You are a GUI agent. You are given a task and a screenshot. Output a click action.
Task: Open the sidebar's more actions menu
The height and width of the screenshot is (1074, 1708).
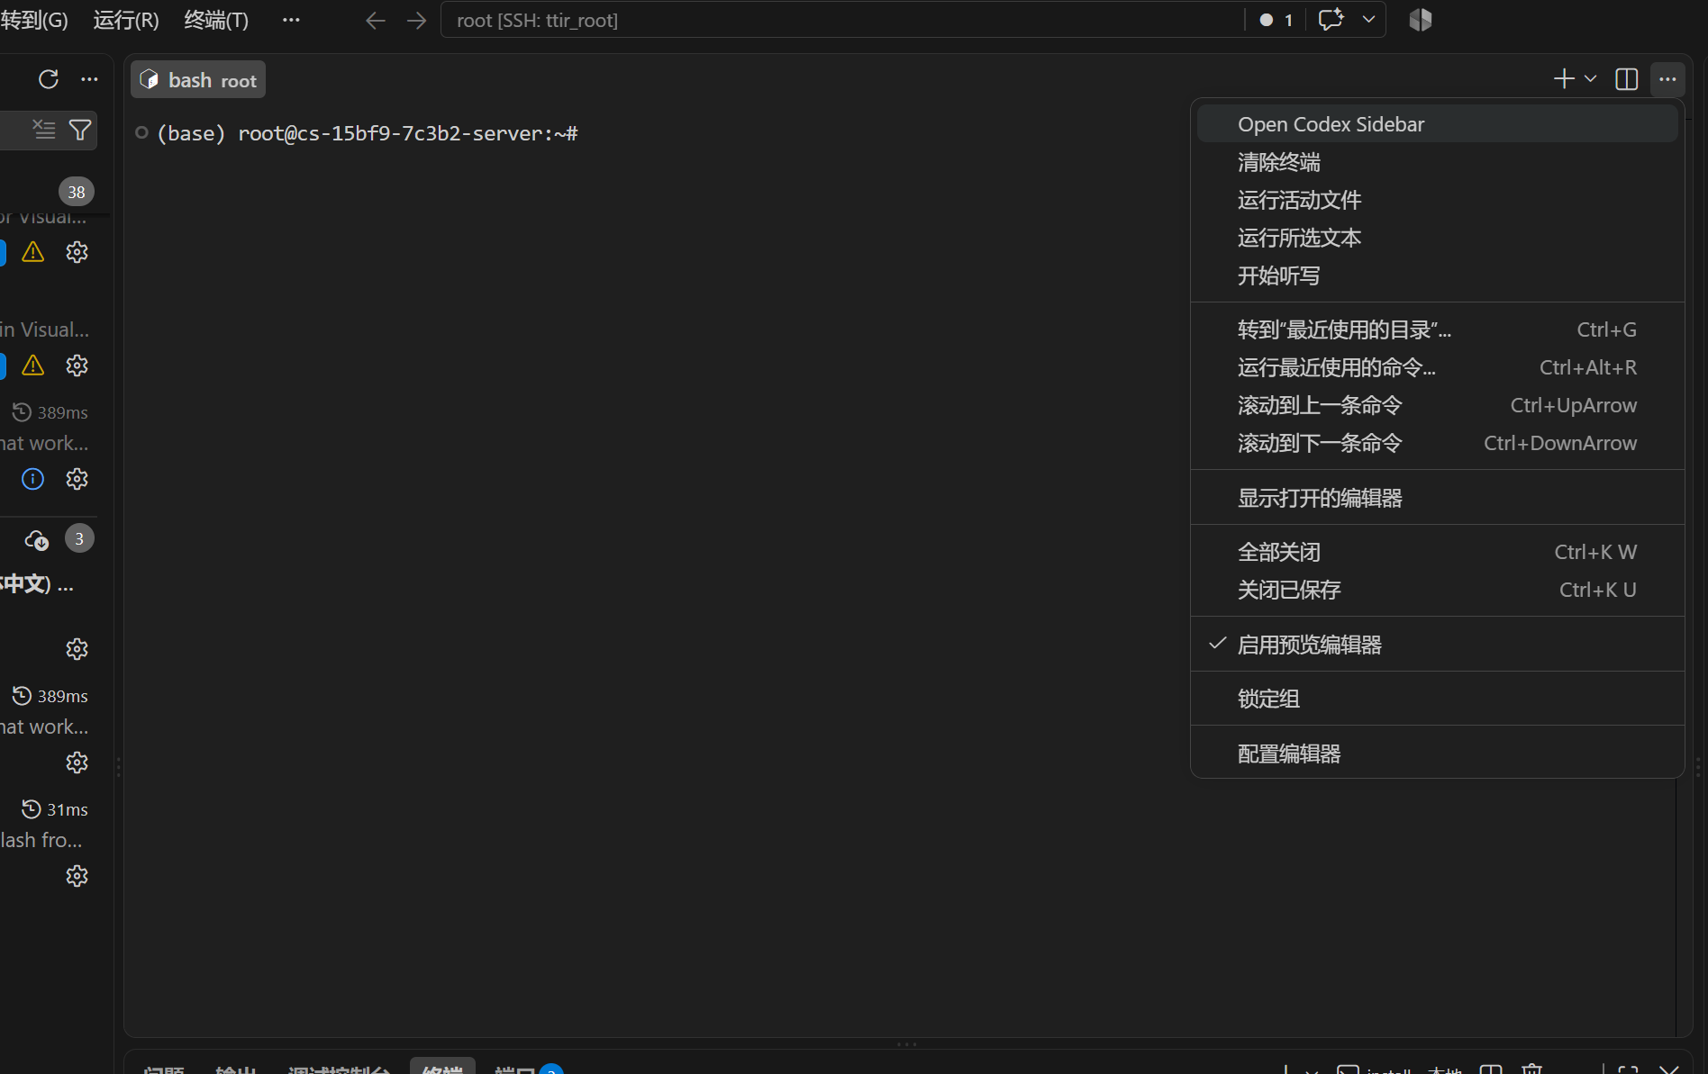pos(89,79)
